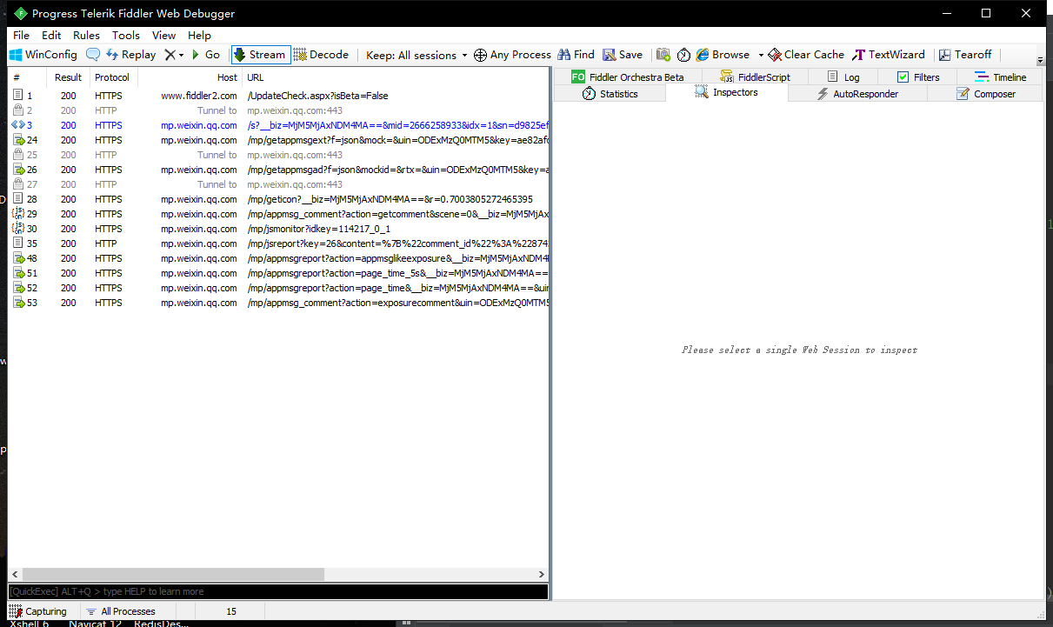Click the lock icon of session 2
Screen dimensions: 1053x627
tap(17, 110)
